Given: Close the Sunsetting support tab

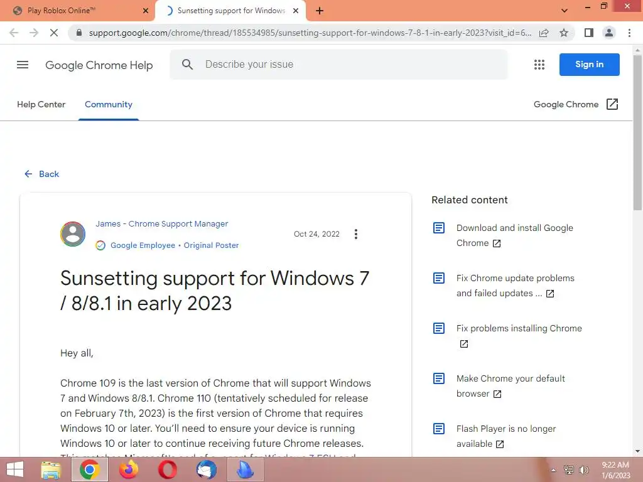Looking at the screenshot, I should (296, 11).
